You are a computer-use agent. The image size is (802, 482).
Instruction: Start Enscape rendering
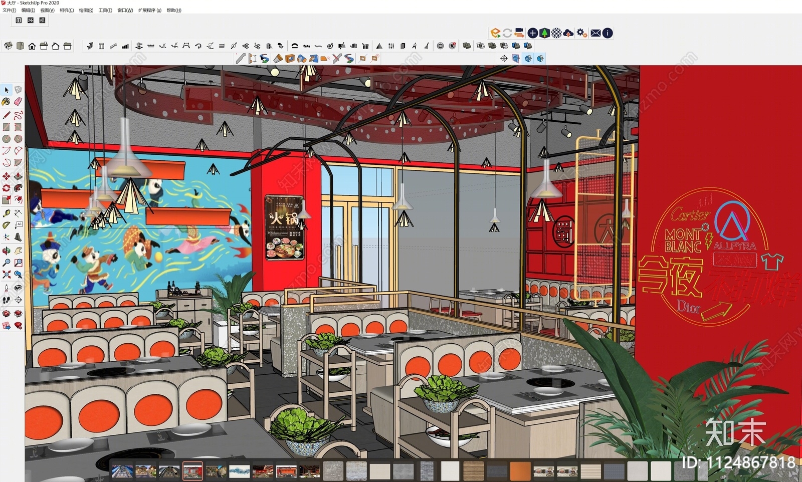tap(495, 33)
